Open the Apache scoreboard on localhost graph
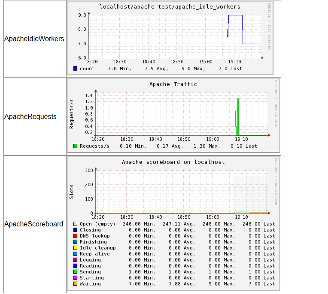 (173, 223)
